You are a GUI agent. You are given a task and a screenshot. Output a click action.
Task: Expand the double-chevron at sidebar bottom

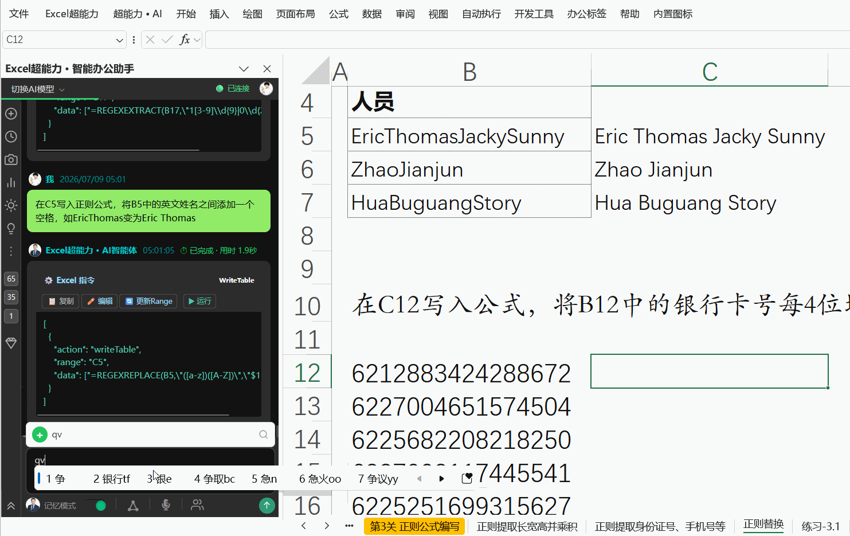coord(11,506)
